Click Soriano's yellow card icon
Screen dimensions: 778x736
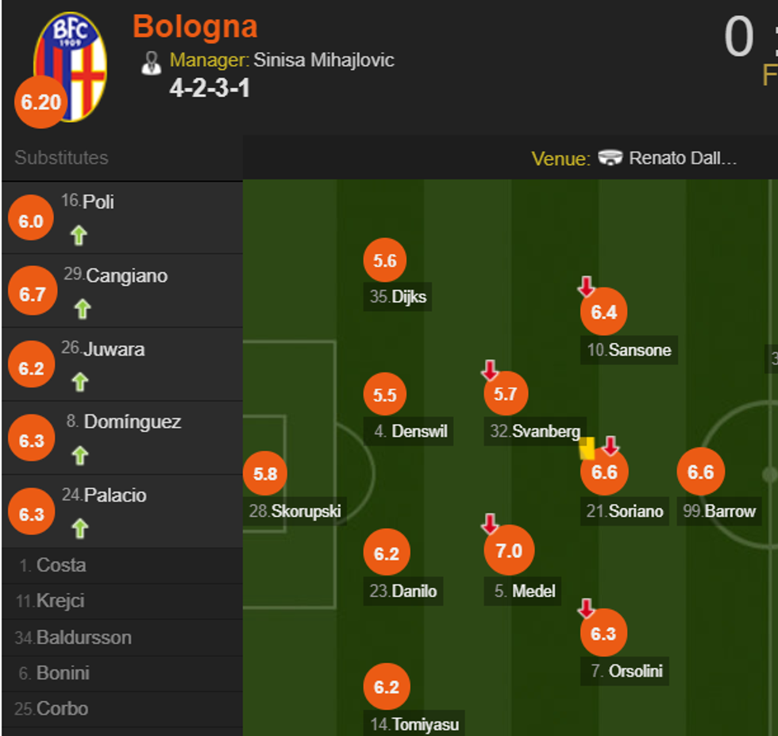[587, 449]
